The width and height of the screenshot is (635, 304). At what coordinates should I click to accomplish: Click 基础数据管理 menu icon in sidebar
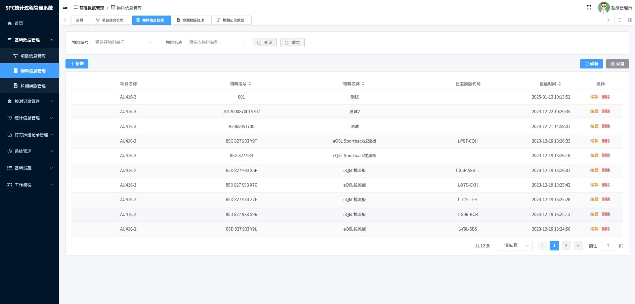click(10, 40)
